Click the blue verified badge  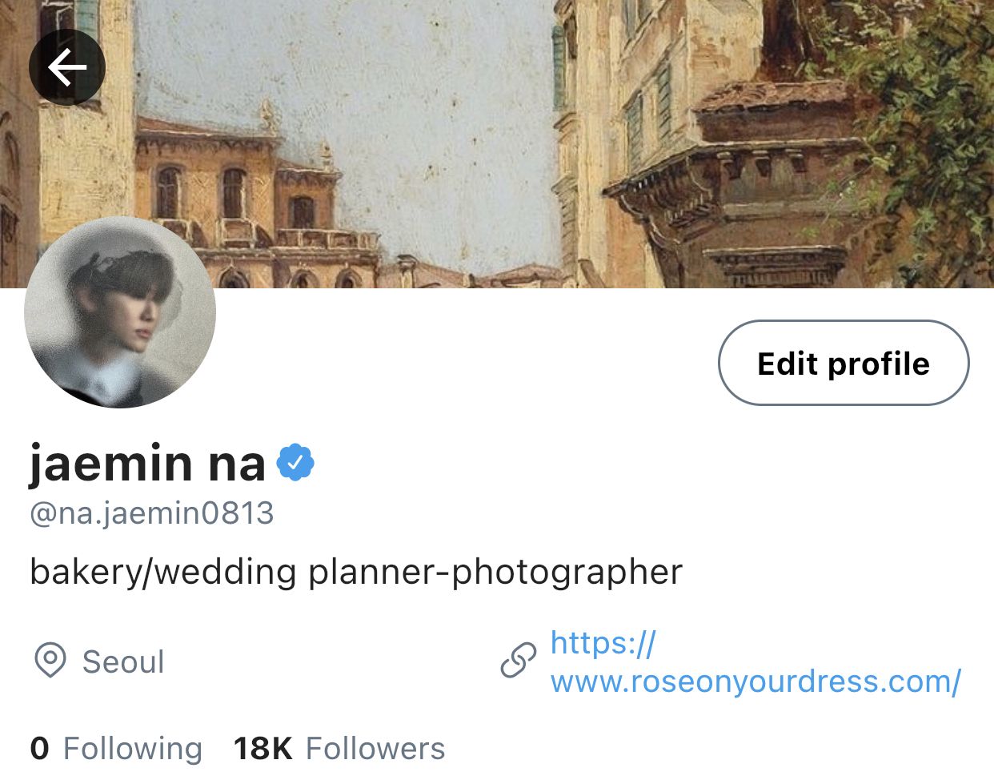coord(295,462)
